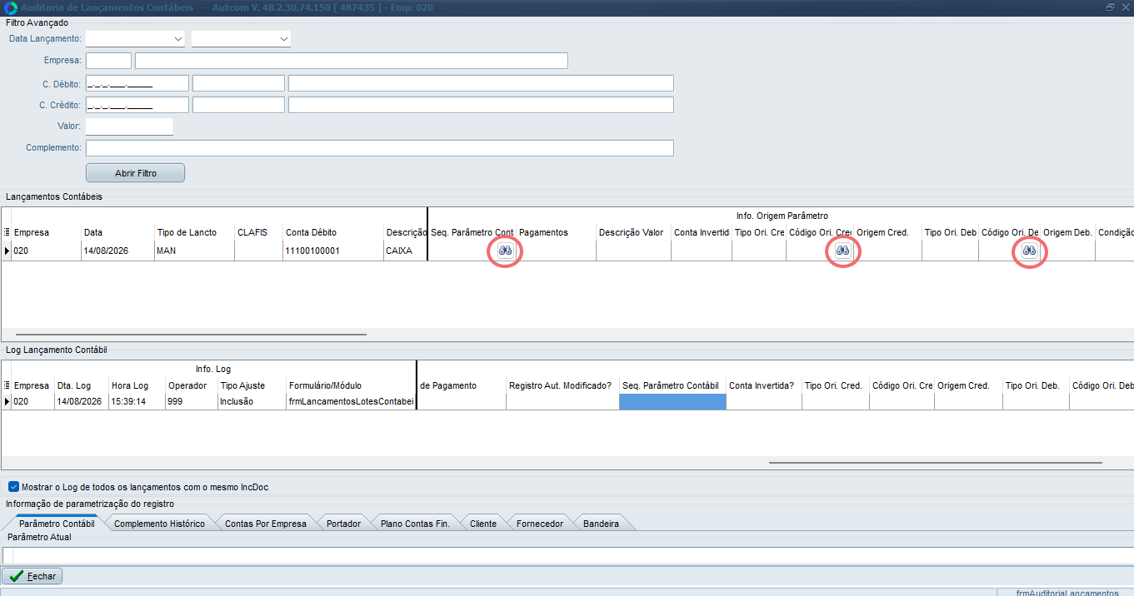Focus the Valor input field
This screenshot has height=596, width=1134.
pyautogui.click(x=129, y=127)
